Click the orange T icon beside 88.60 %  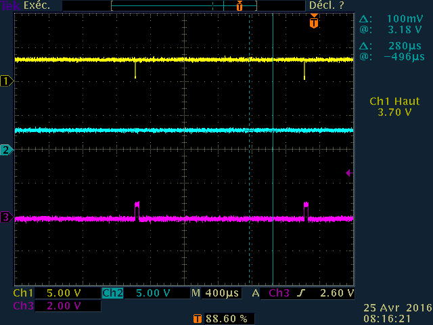point(198,319)
